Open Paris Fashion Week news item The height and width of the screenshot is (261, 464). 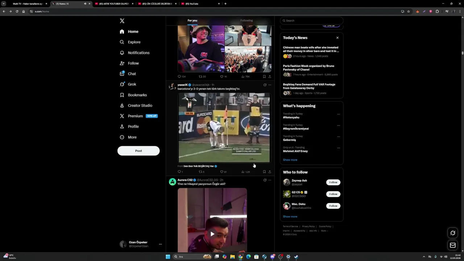311,70
